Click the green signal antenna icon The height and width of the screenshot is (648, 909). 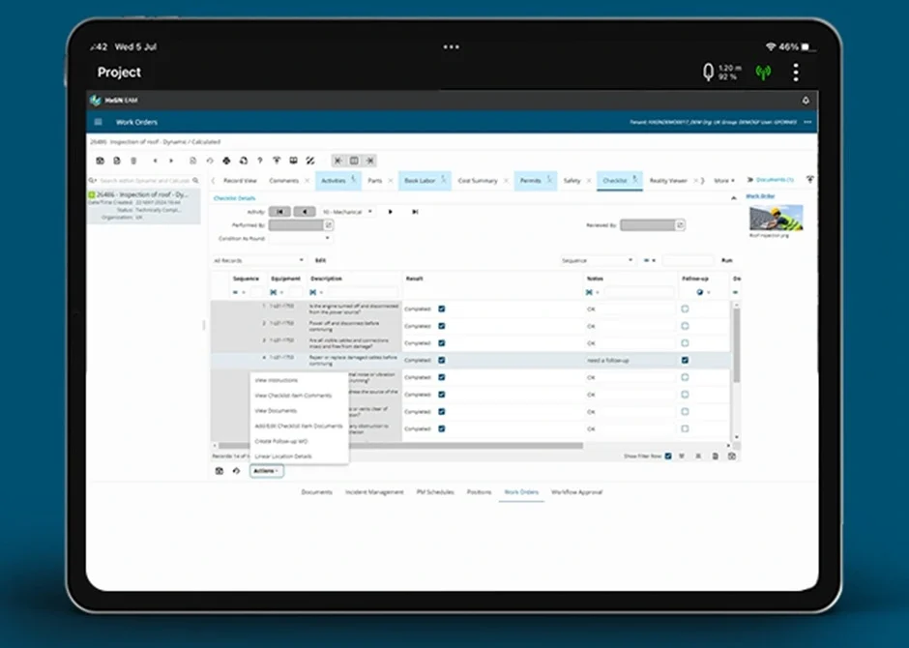click(x=763, y=73)
